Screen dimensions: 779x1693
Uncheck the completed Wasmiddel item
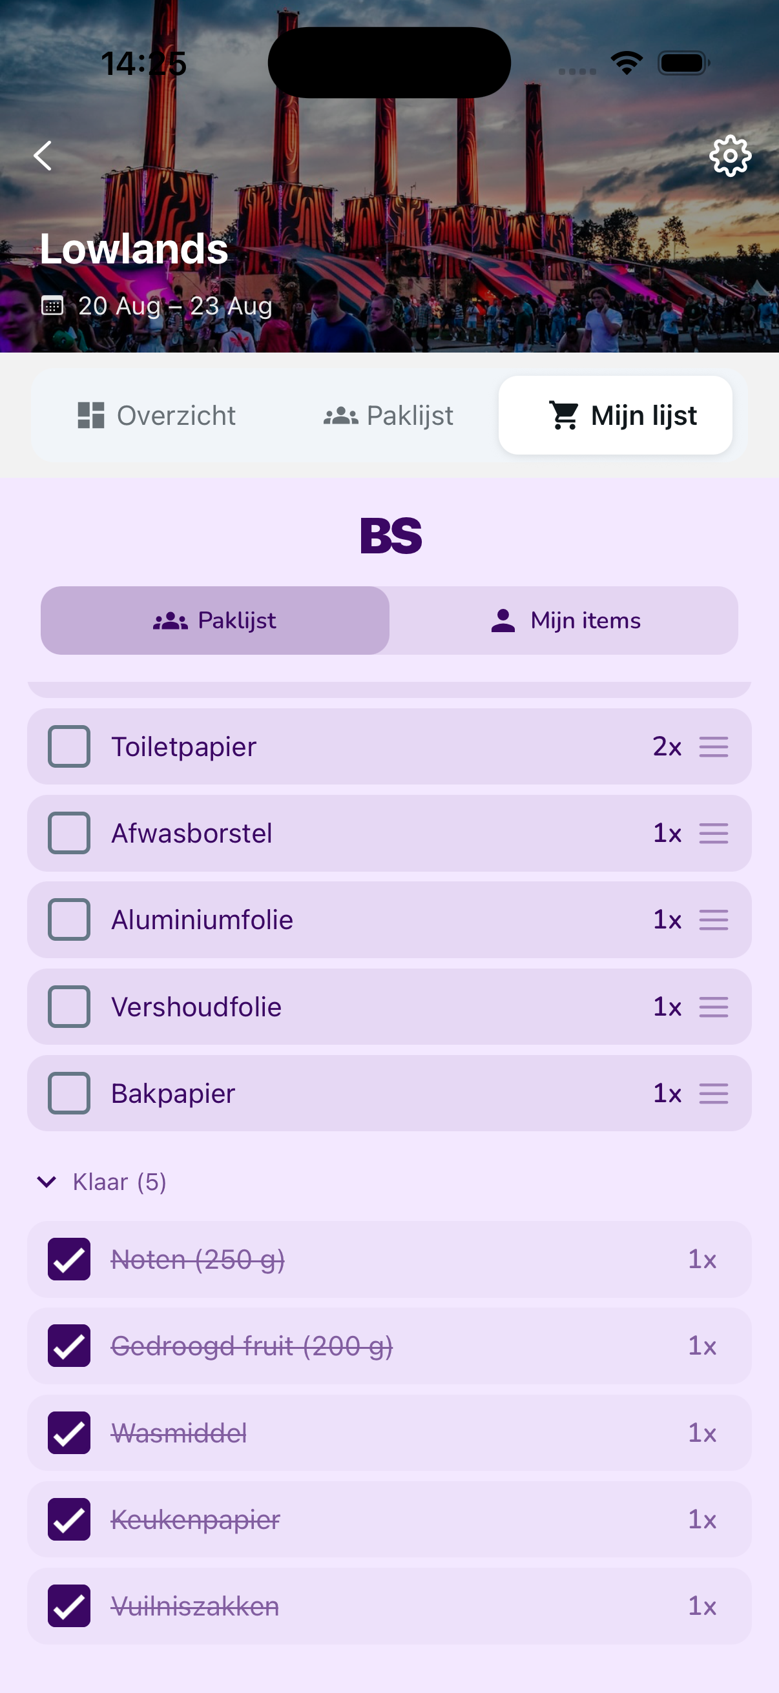click(68, 1433)
